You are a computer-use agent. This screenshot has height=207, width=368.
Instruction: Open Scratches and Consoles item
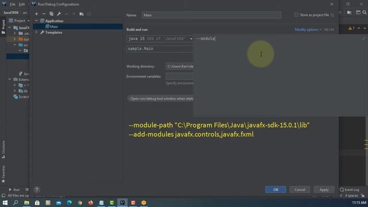point(21,97)
